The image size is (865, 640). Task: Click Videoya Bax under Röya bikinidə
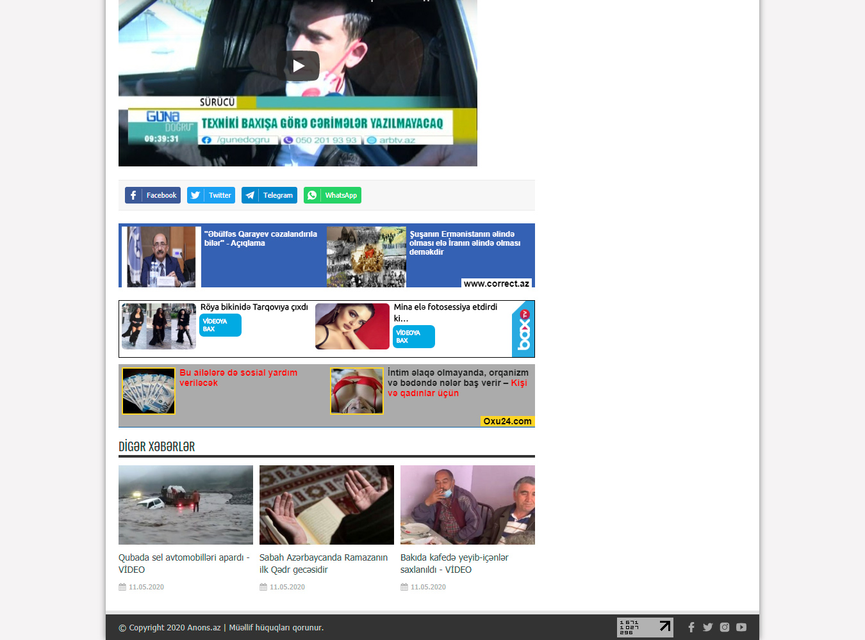(220, 325)
